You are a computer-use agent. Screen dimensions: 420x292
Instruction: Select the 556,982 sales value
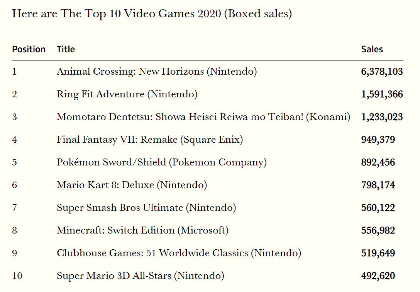pyautogui.click(x=378, y=230)
